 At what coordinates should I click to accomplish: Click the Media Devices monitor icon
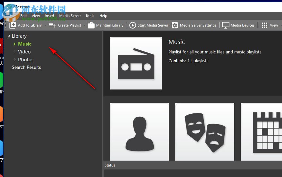point(226,25)
